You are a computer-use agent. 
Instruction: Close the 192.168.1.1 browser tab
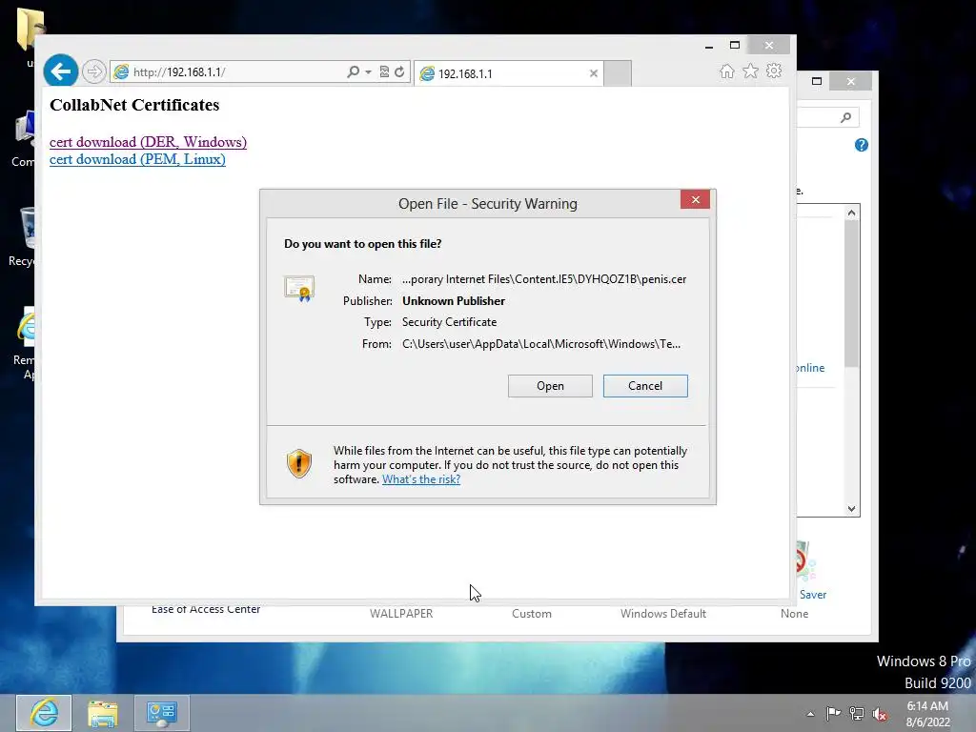pos(593,73)
